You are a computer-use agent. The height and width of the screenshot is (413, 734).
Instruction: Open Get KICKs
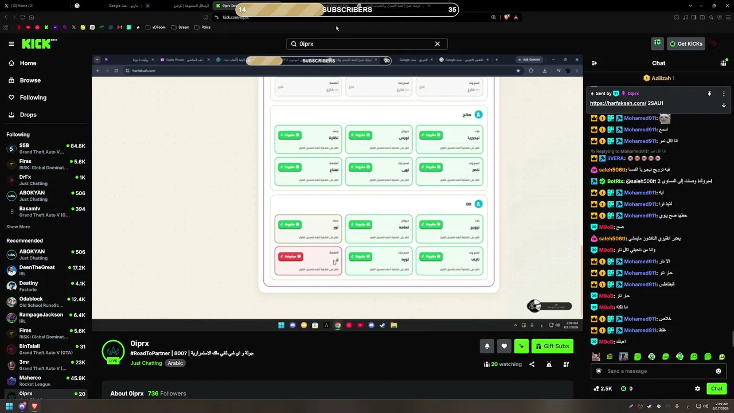[685, 44]
